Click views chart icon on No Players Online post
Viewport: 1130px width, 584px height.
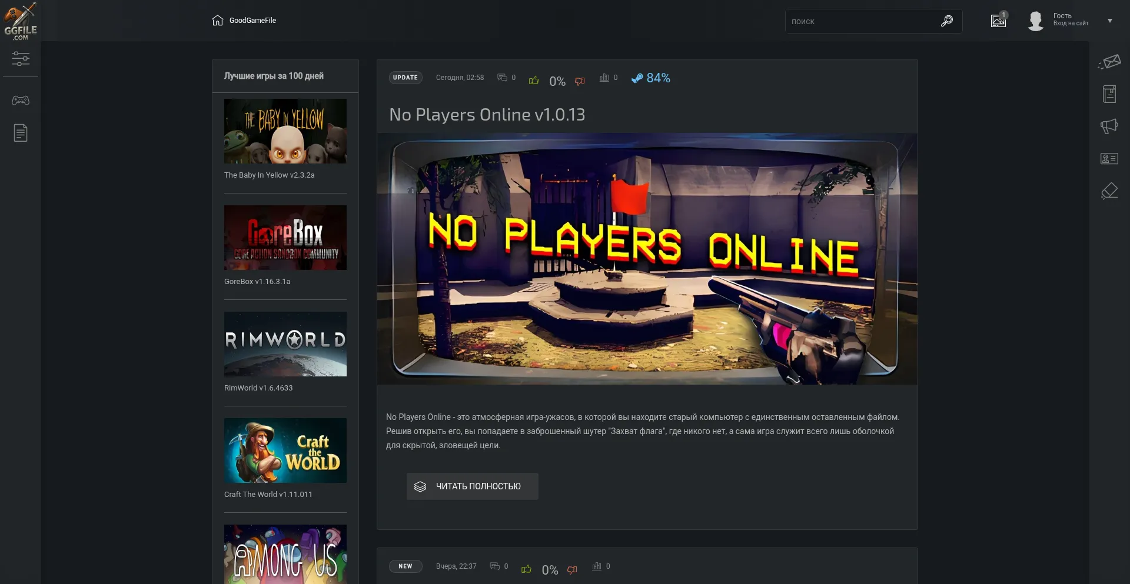pyautogui.click(x=604, y=78)
